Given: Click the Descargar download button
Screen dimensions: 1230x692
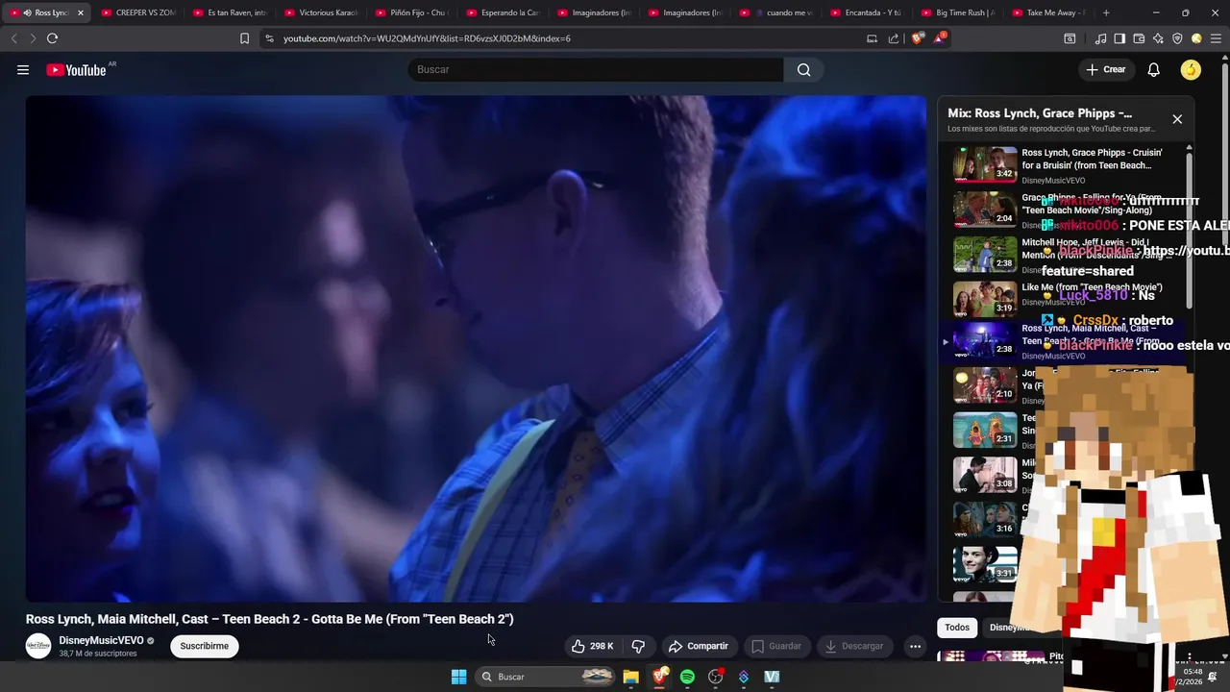Looking at the screenshot, I should (x=854, y=646).
